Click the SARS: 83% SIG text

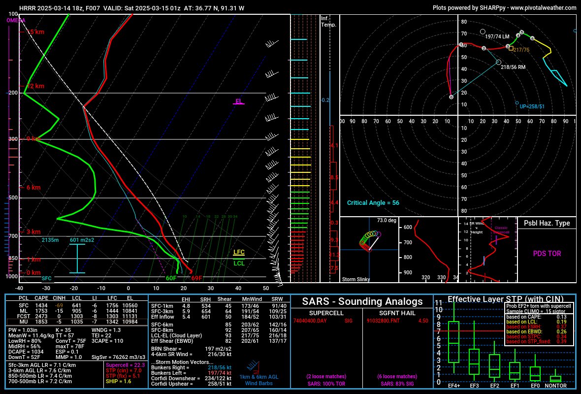(397, 384)
